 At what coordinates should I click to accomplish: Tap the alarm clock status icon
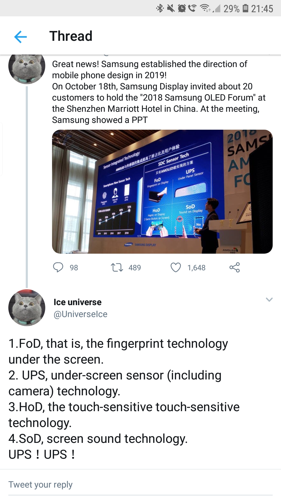click(182, 8)
